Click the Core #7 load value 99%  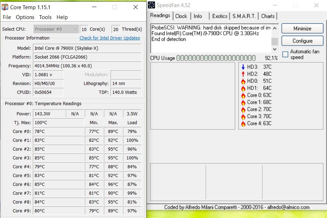[132, 193]
